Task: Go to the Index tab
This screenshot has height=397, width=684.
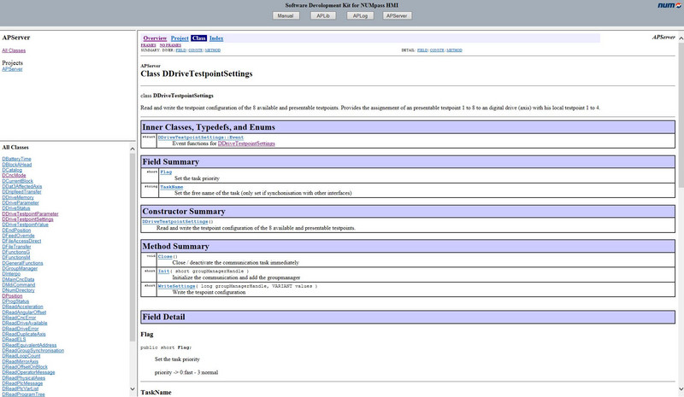Action: pos(216,38)
